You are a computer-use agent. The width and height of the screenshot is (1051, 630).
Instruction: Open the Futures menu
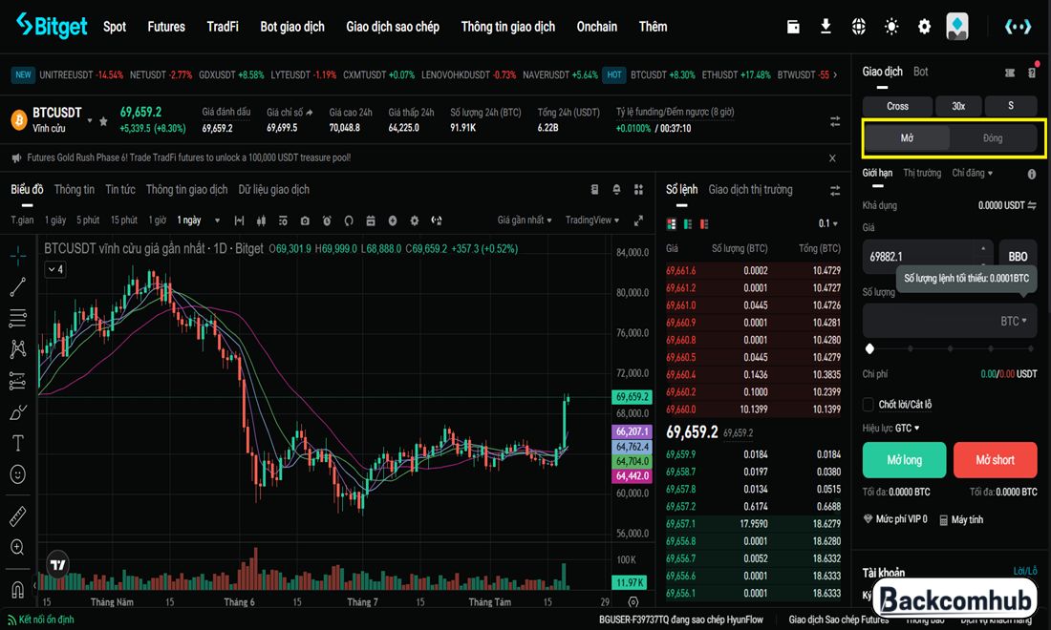(x=166, y=27)
